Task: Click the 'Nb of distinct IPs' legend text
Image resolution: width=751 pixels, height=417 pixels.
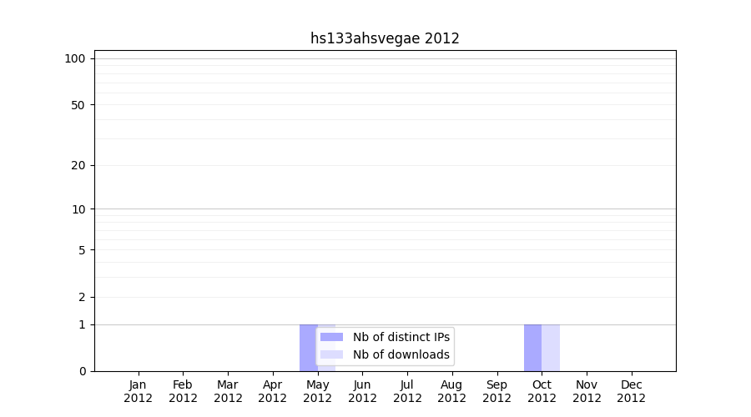Action: pos(401,337)
